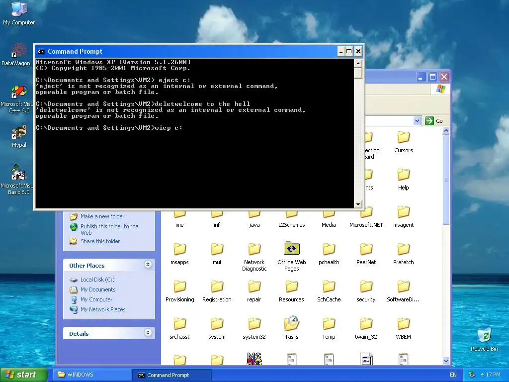Select the SchCache folder
This screenshot has width=509, height=382.
329,291
